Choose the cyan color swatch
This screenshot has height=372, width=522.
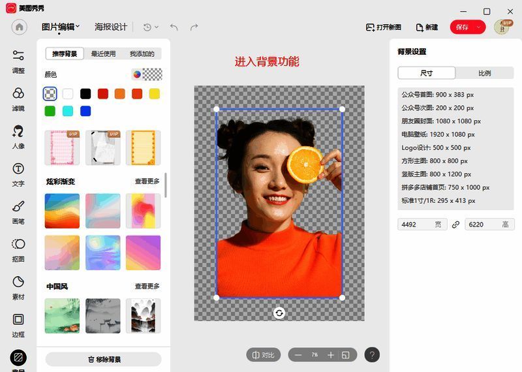click(x=68, y=111)
